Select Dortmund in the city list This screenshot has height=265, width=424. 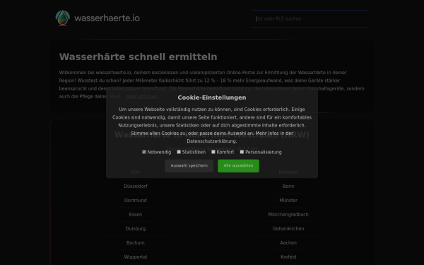[136, 201]
